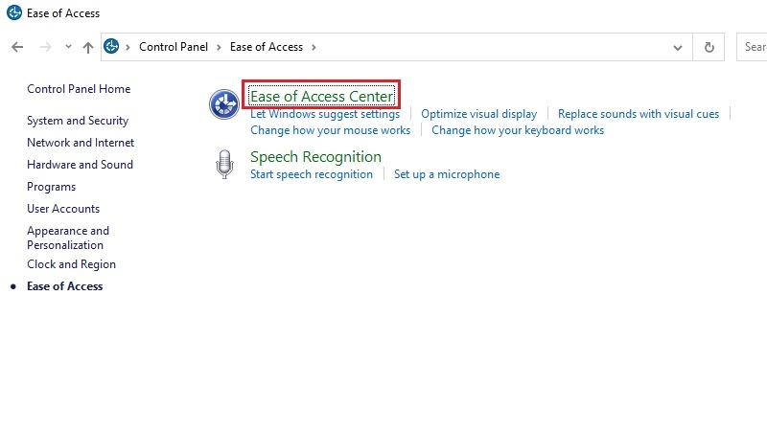Open the Speech Recognition heading
The width and height of the screenshot is (767, 431).
(x=315, y=157)
